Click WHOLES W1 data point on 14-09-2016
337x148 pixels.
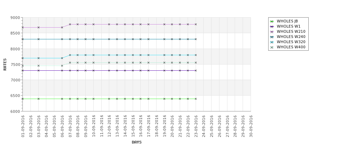(x=125, y=71)
